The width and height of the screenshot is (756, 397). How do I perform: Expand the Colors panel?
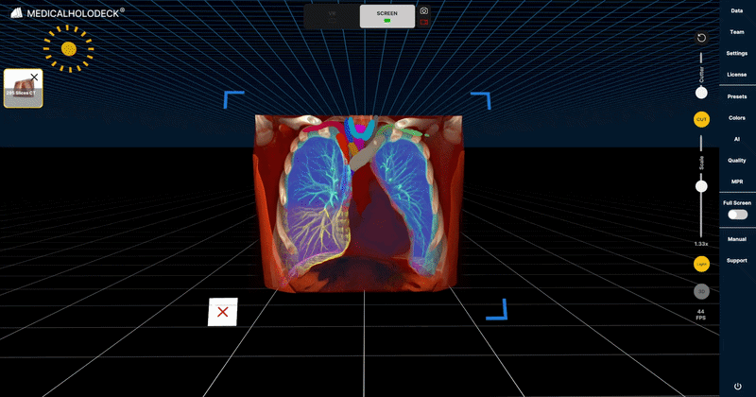737,118
